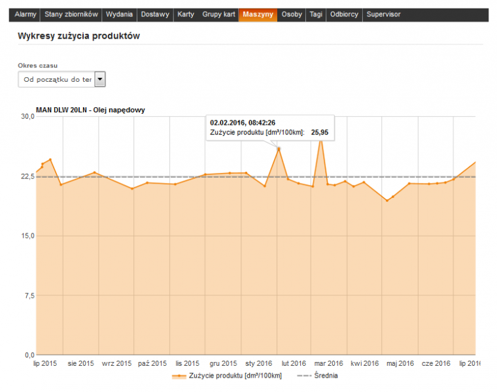497x392 pixels.
Task: Click the highlighted 02.02.2016 data point
Action: [x=279, y=148]
